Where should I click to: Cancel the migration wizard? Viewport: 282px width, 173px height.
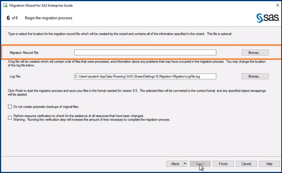pyautogui.click(x=246, y=164)
